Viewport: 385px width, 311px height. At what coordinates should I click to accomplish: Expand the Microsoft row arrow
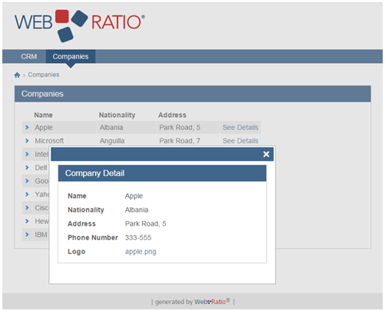(x=27, y=141)
